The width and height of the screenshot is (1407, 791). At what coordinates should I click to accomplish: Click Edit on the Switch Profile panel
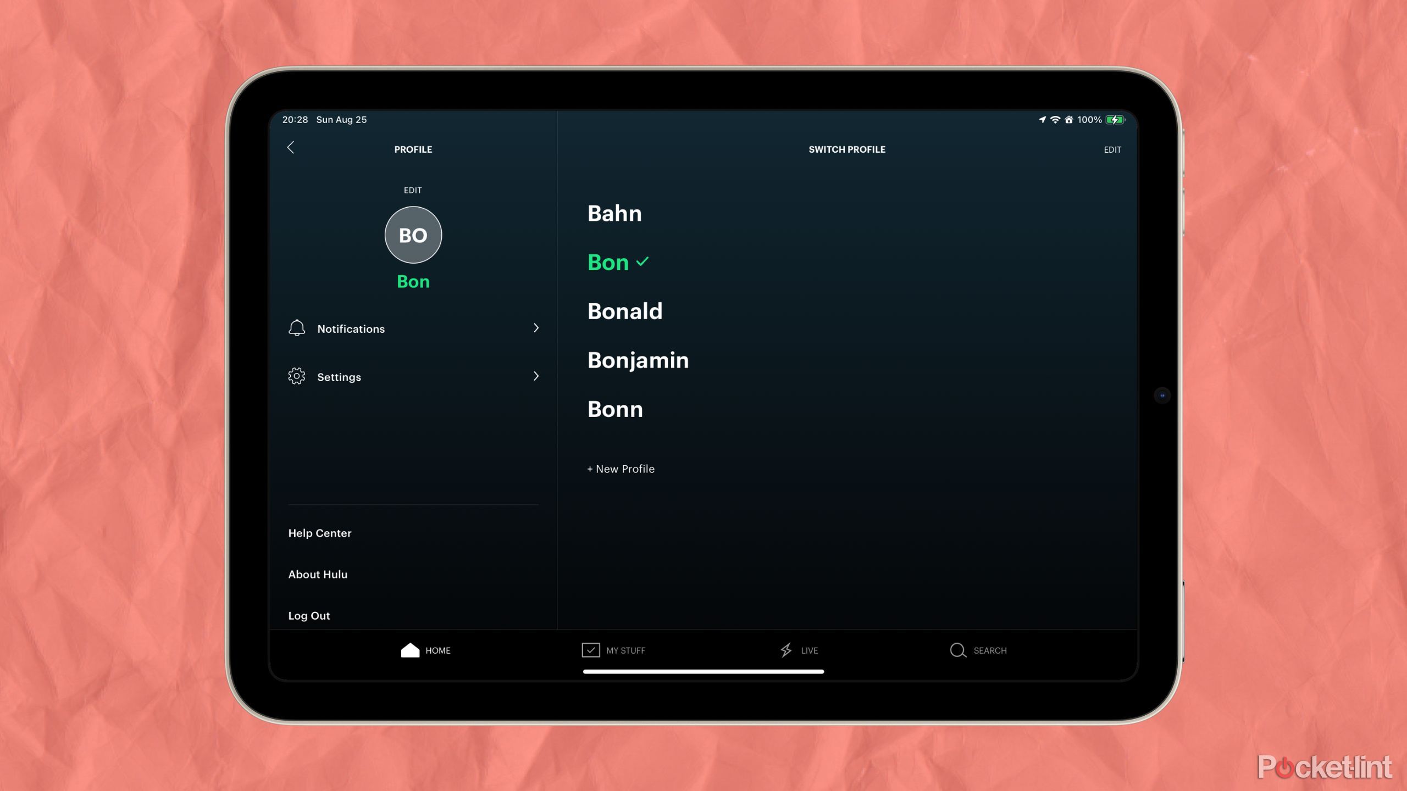[x=1112, y=149]
